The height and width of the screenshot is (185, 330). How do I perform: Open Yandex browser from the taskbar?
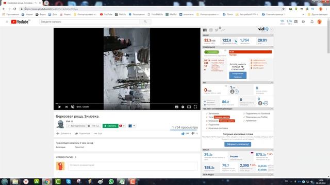coord(26,181)
